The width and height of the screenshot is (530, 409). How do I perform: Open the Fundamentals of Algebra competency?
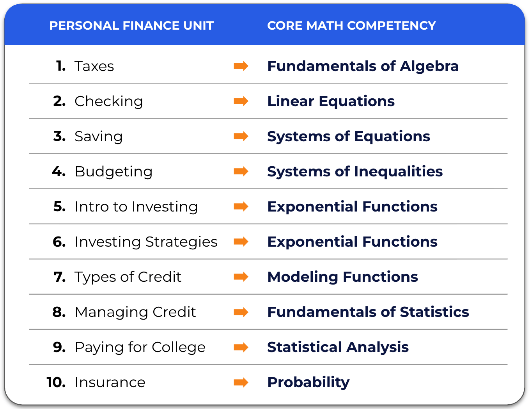[363, 66]
